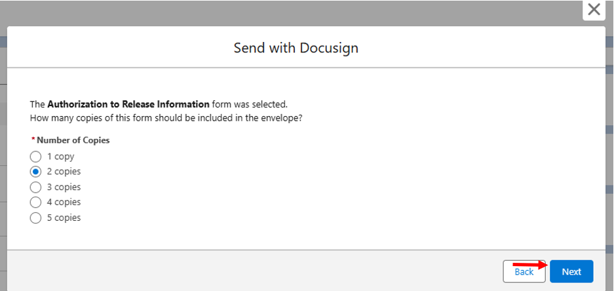
Task: Go back with the Back button
Action: [x=524, y=271]
